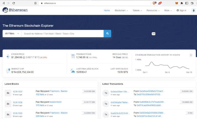197x119 pixels.
Task: Click the Ethereum diamond network icon
Action: click(x=194, y=11)
